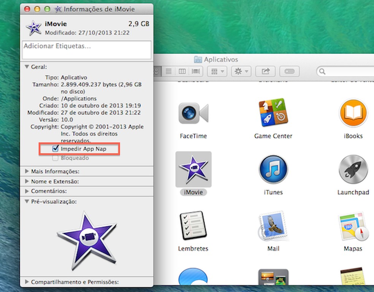Open the item arrangement dropdown
This screenshot has width=374, height=292.
(x=217, y=71)
